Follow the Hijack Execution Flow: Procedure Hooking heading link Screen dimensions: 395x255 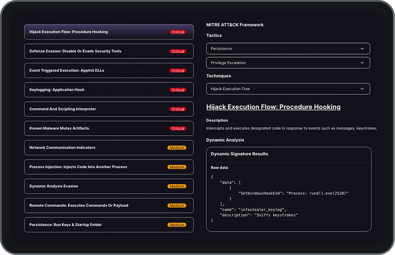tap(273, 107)
